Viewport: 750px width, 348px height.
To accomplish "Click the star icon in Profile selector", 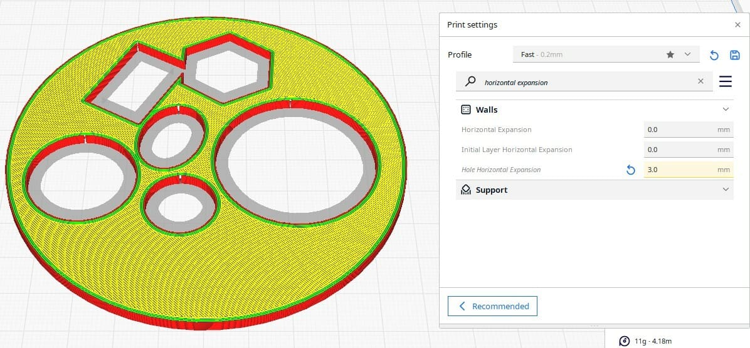I will tap(670, 55).
